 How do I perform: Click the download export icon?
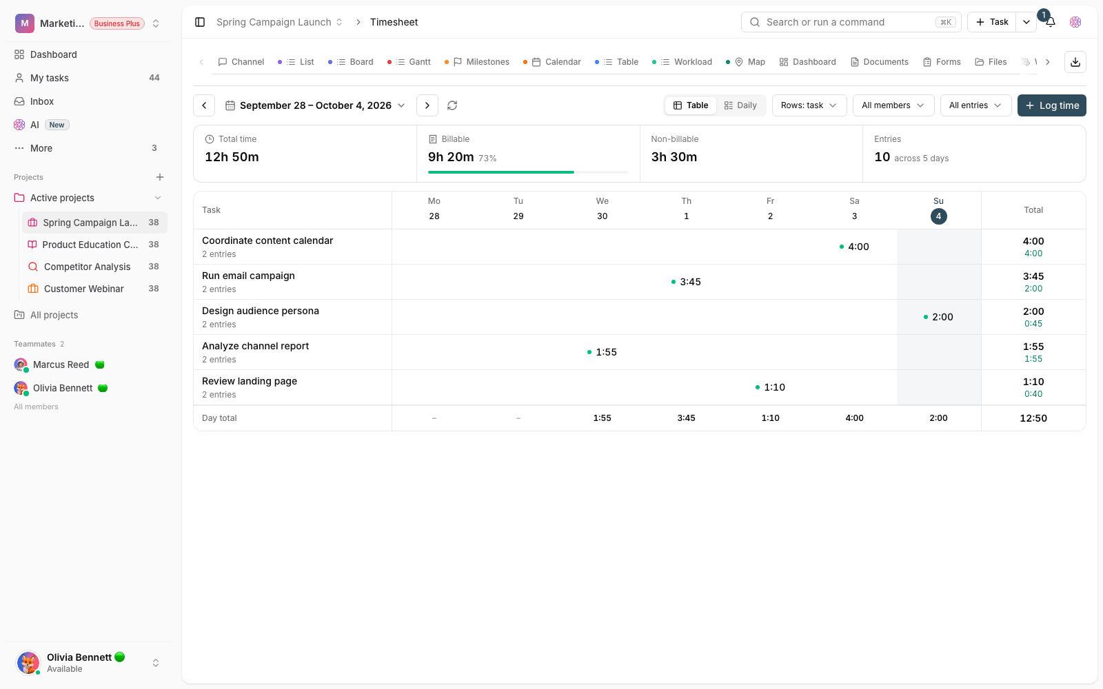[x=1075, y=62]
